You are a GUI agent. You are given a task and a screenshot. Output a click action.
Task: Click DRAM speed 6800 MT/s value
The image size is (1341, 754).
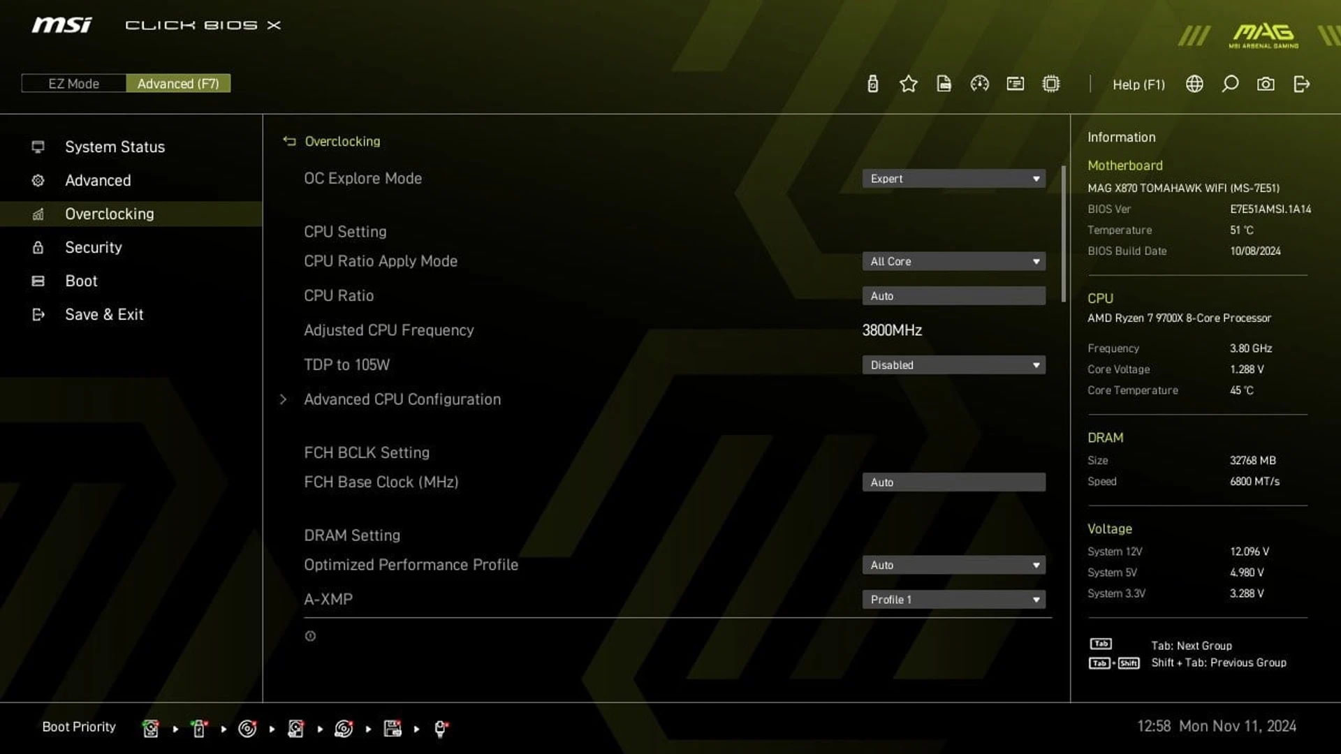[1254, 482]
